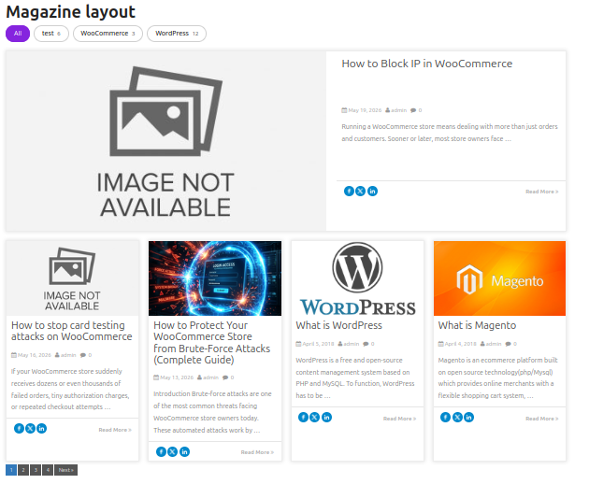589x484 pixels.
Task: Click 'April 5, 2018' date text
Action: (x=318, y=344)
